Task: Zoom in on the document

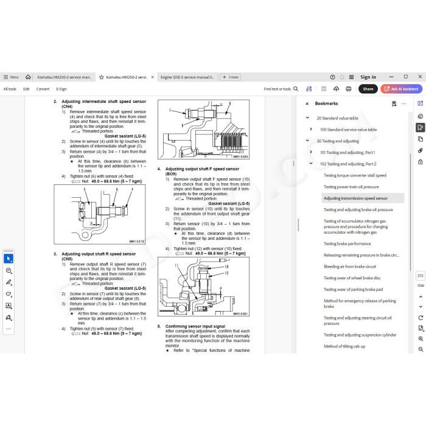Action: tap(421, 339)
